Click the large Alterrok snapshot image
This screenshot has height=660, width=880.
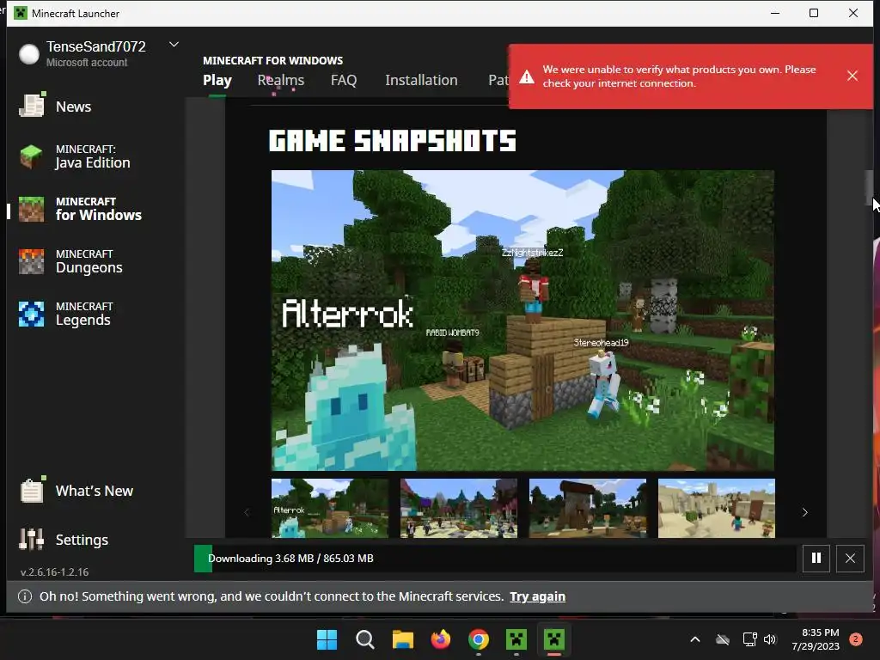522,320
